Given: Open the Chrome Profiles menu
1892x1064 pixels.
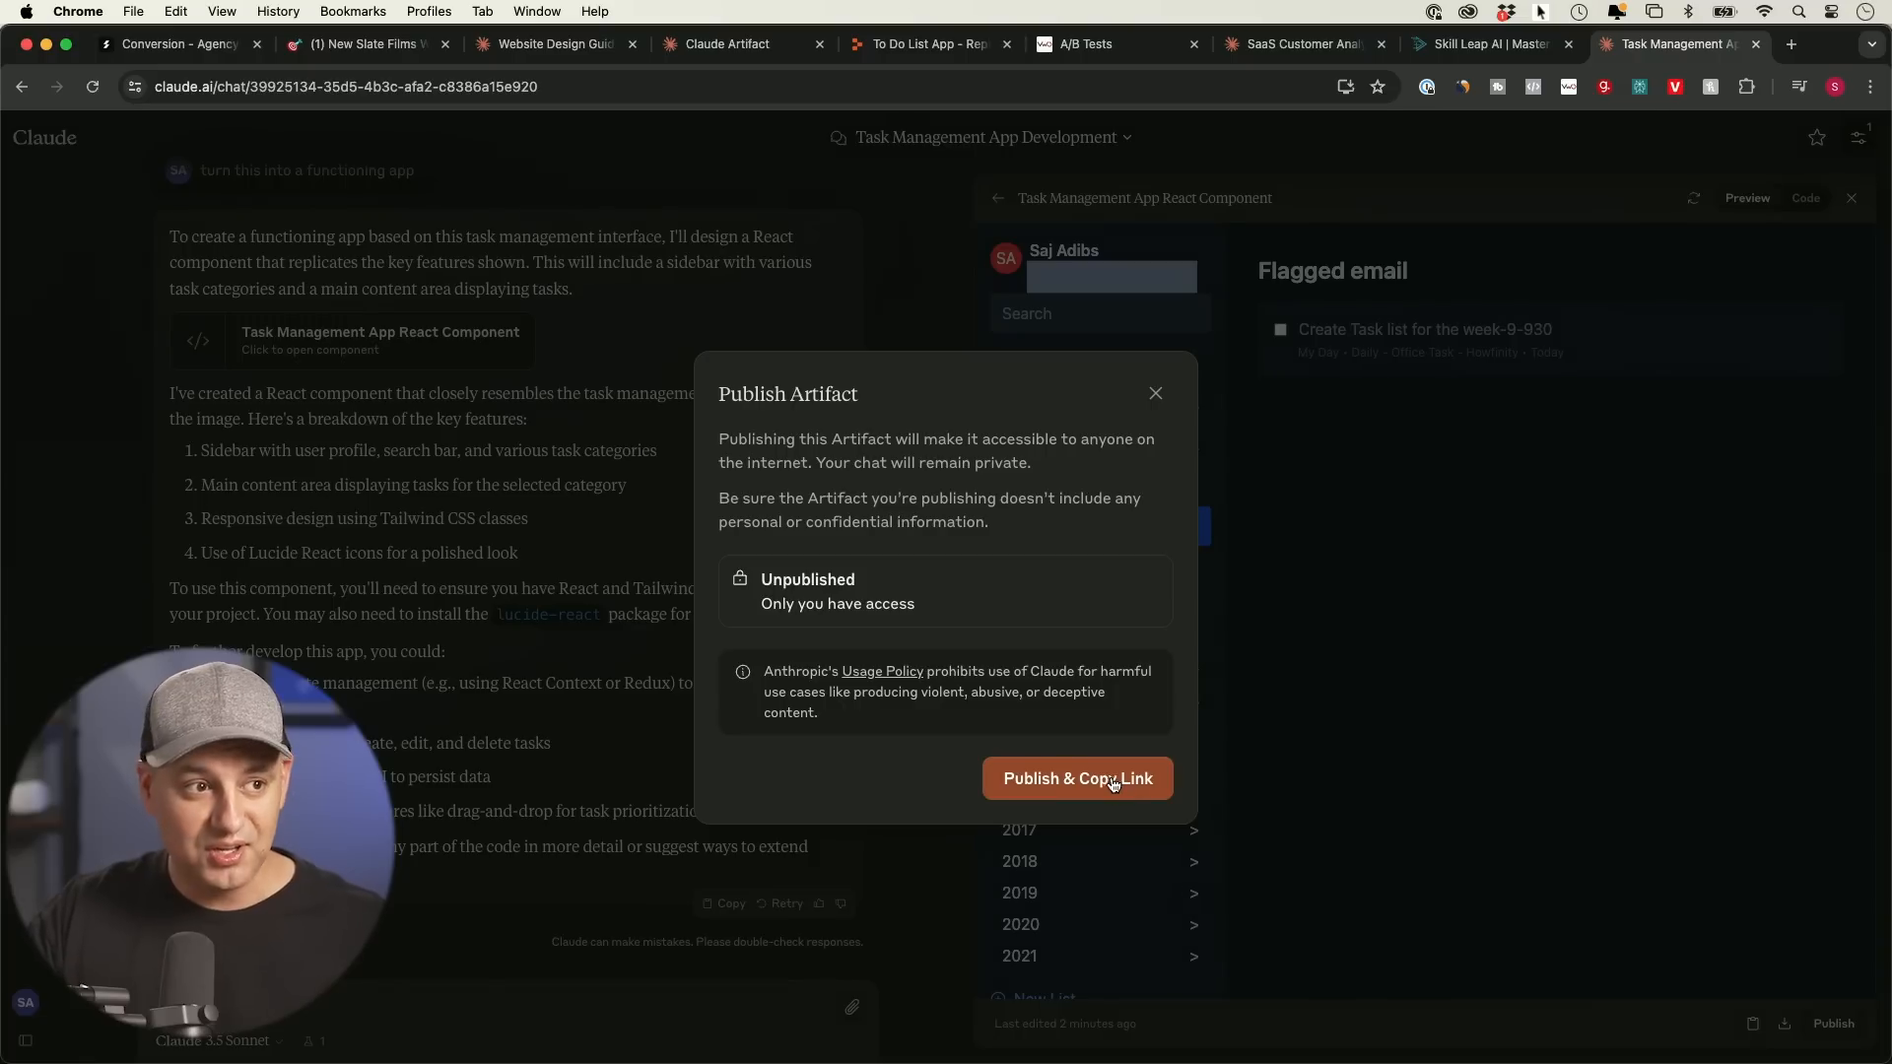Looking at the screenshot, I should (429, 12).
